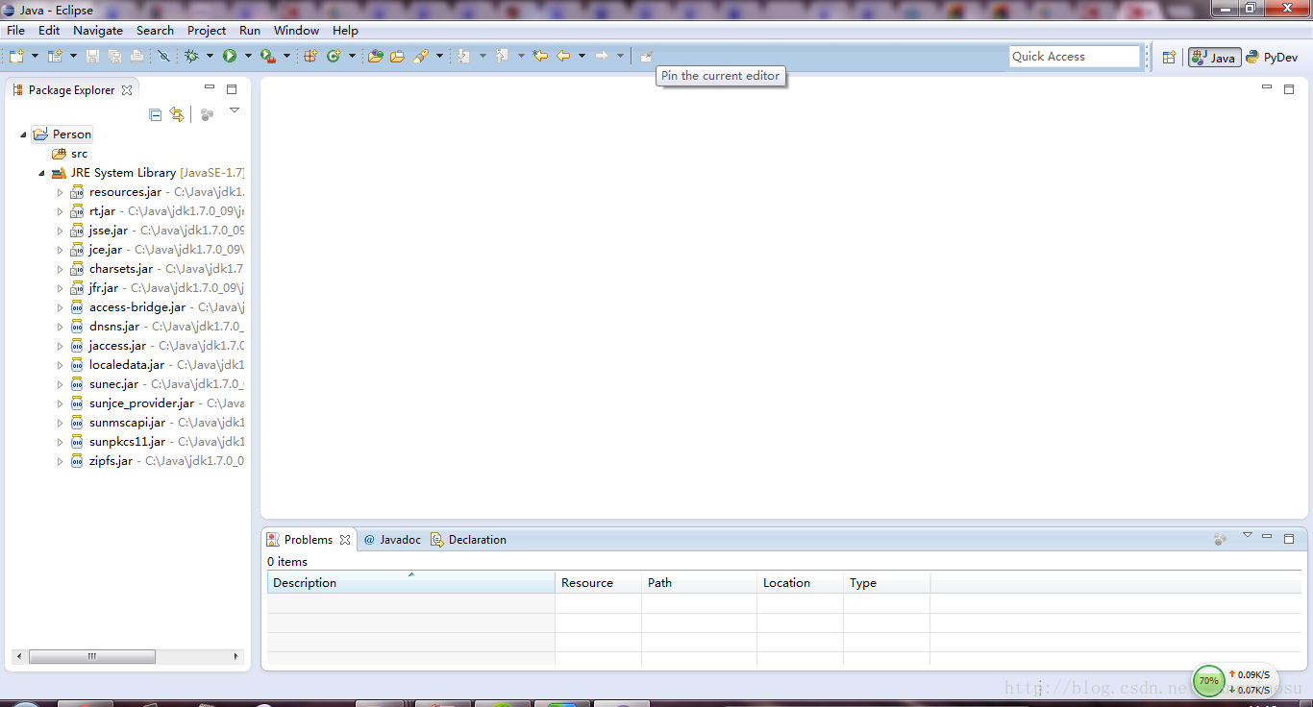
Task: Navigate Forward with the right arrow
Action: (x=602, y=57)
